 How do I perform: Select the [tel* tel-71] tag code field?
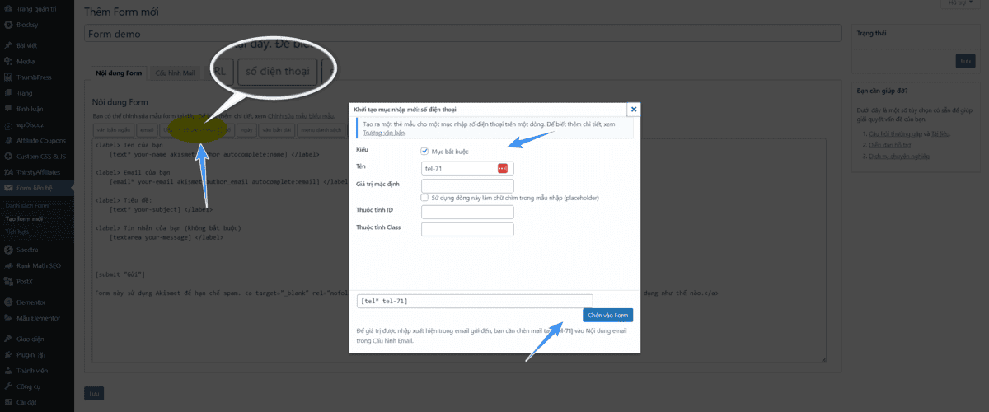(x=475, y=301)
